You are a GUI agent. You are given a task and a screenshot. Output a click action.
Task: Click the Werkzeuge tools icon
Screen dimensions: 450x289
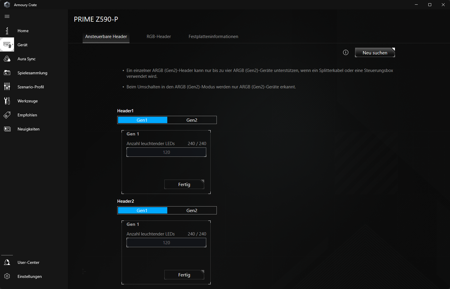pos(7,101)
